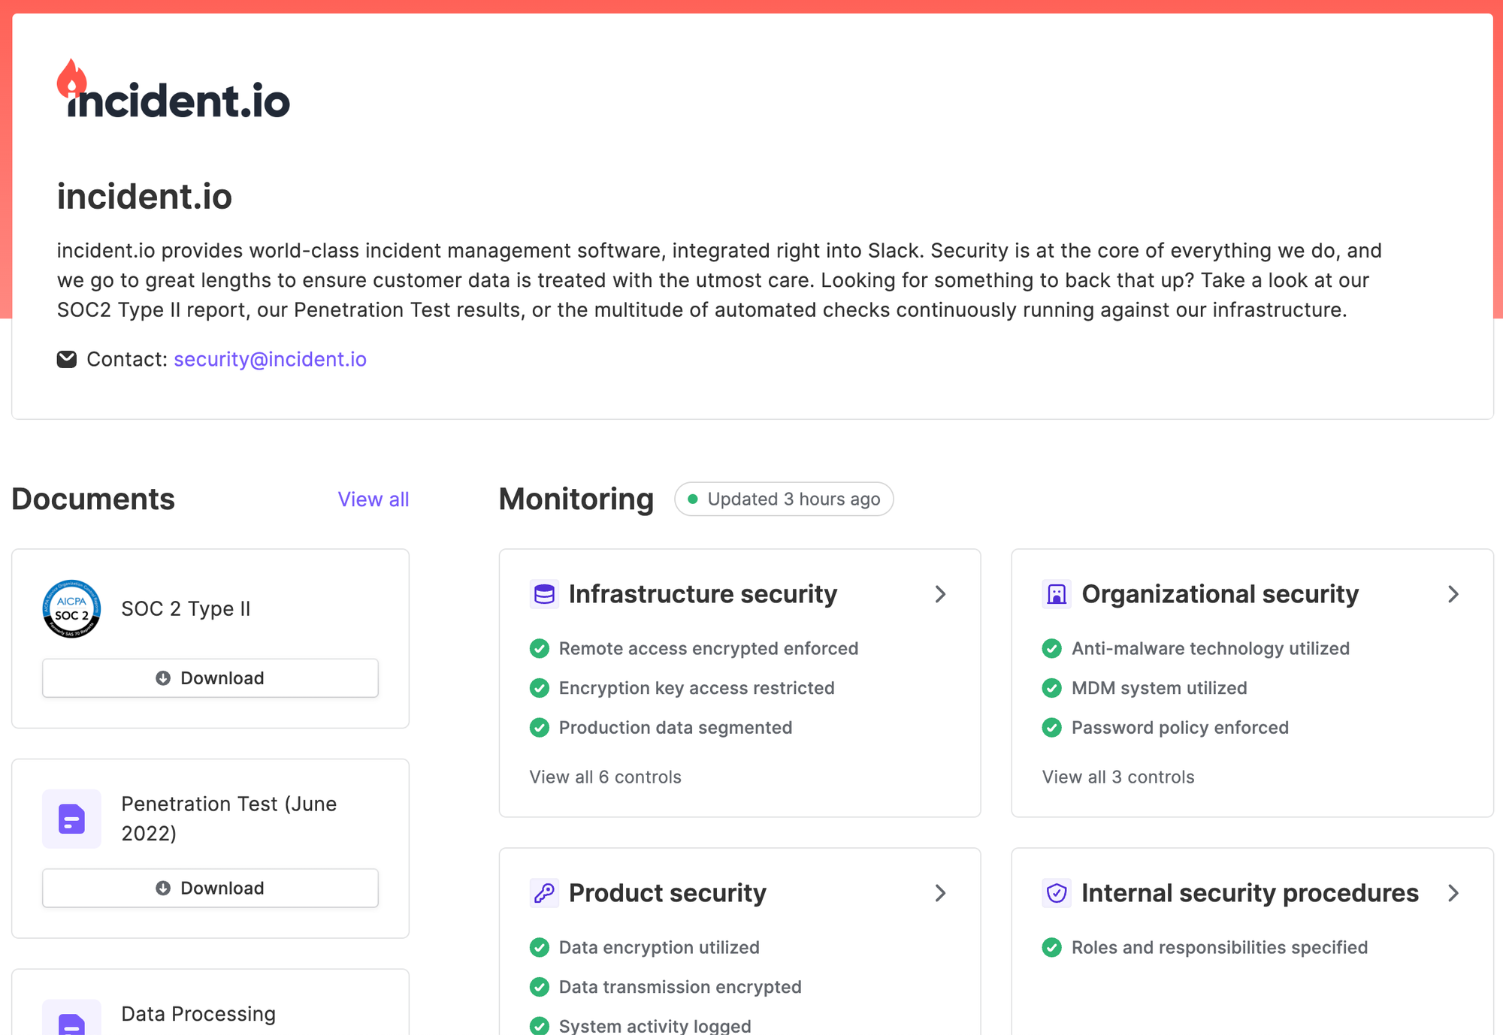Viewport: 1503px width, 1035px height.
Task: Click View all next to Documents
Action: pos(373,499)
